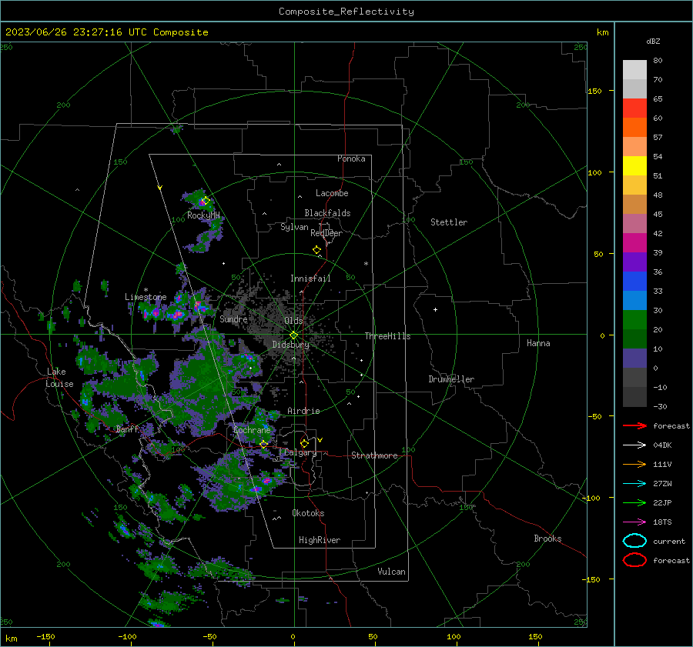Select the Sundre map label
This screenshot has width=693, height=647.
pos(233,318)
